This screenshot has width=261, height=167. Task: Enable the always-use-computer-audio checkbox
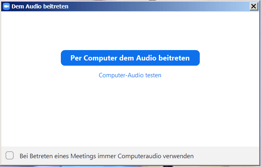click(10, 156)
